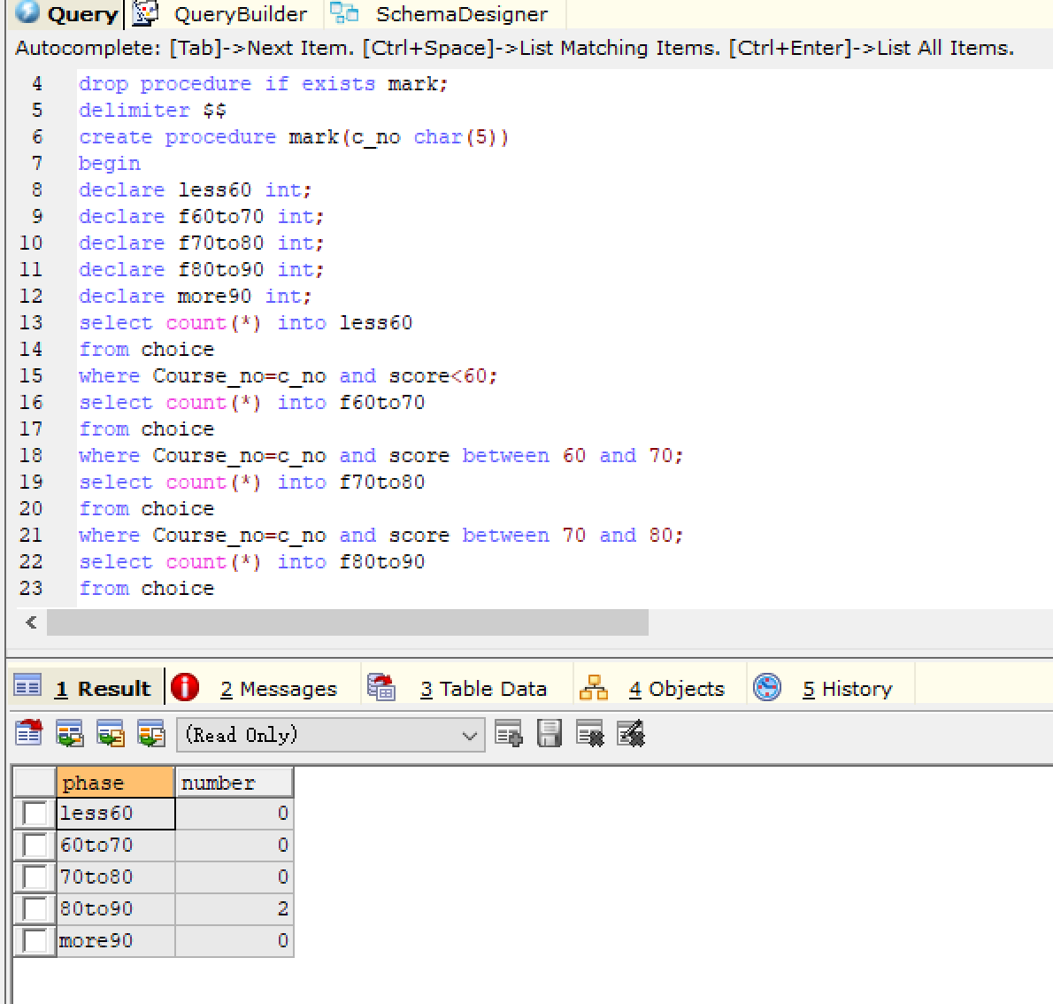
Task: Select the 60to70 phase cell
Action: pos(116,845)
